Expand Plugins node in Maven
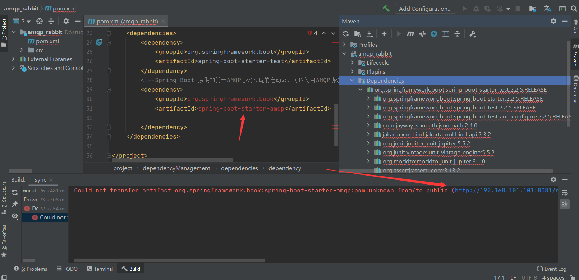This screenshot has width=579, height=280. tap(352, 71)
